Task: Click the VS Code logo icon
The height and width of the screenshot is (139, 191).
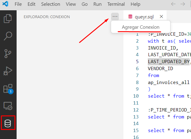Action: pyautogui.click(x=5, y=4)
